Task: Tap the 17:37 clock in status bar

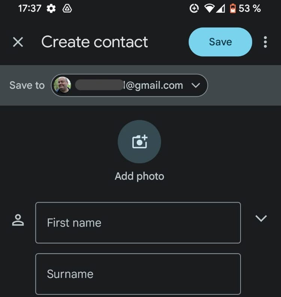Action: pyautogui.click(x=29, y=9)
